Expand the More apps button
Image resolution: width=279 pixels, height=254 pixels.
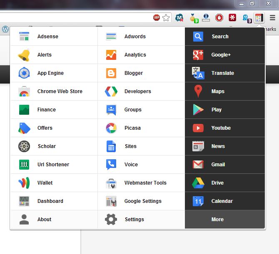pos(225,219)
